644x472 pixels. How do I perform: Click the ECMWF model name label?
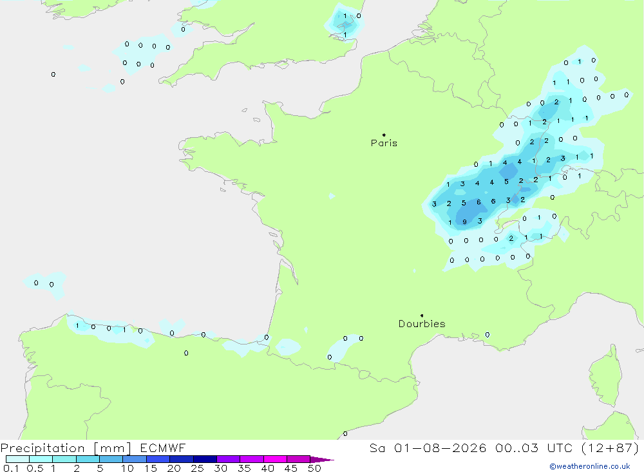click(163, 448)
